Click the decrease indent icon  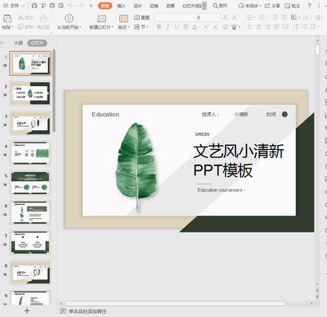click(275, 17)
